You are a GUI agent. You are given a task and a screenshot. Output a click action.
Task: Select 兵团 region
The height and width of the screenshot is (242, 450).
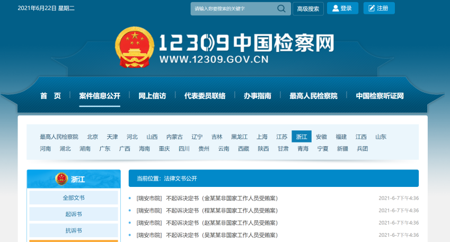tap(362, 148)
